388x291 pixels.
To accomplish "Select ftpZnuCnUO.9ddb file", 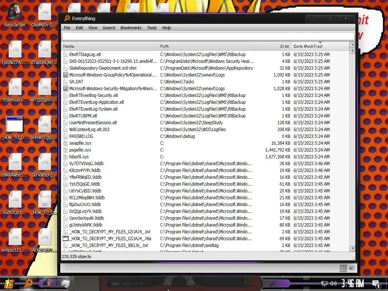I will click(205, 204).
